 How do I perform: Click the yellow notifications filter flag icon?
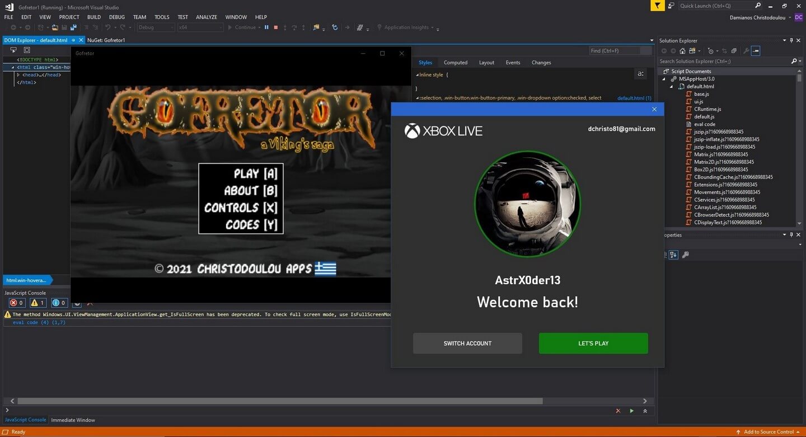(x=657, y=6)
